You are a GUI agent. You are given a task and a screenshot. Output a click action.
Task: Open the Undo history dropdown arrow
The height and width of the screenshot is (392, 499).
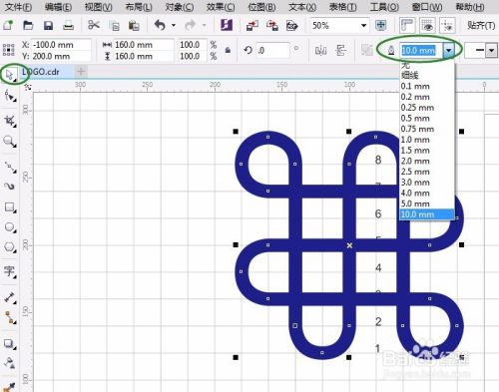coord(174,25)
